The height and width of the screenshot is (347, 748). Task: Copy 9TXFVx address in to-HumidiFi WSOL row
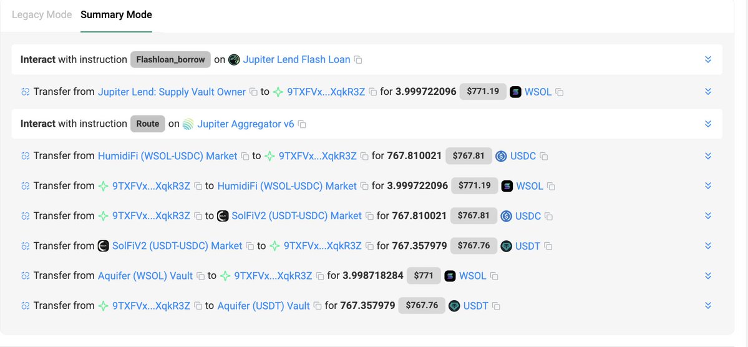(198, 186)
